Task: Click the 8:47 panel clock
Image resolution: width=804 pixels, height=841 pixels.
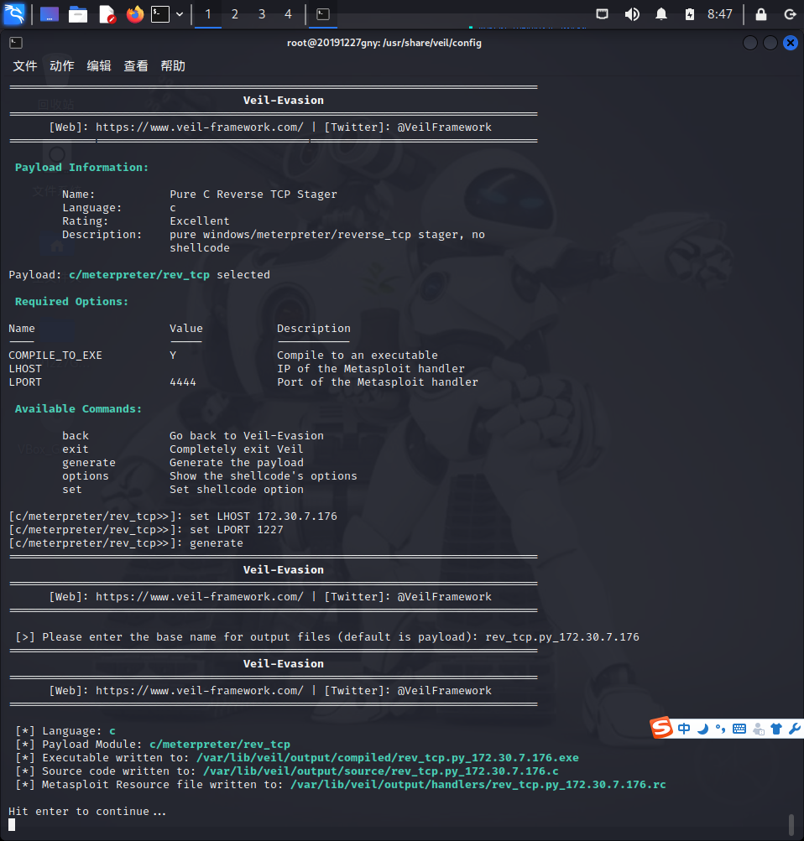Action: (720, 14)
